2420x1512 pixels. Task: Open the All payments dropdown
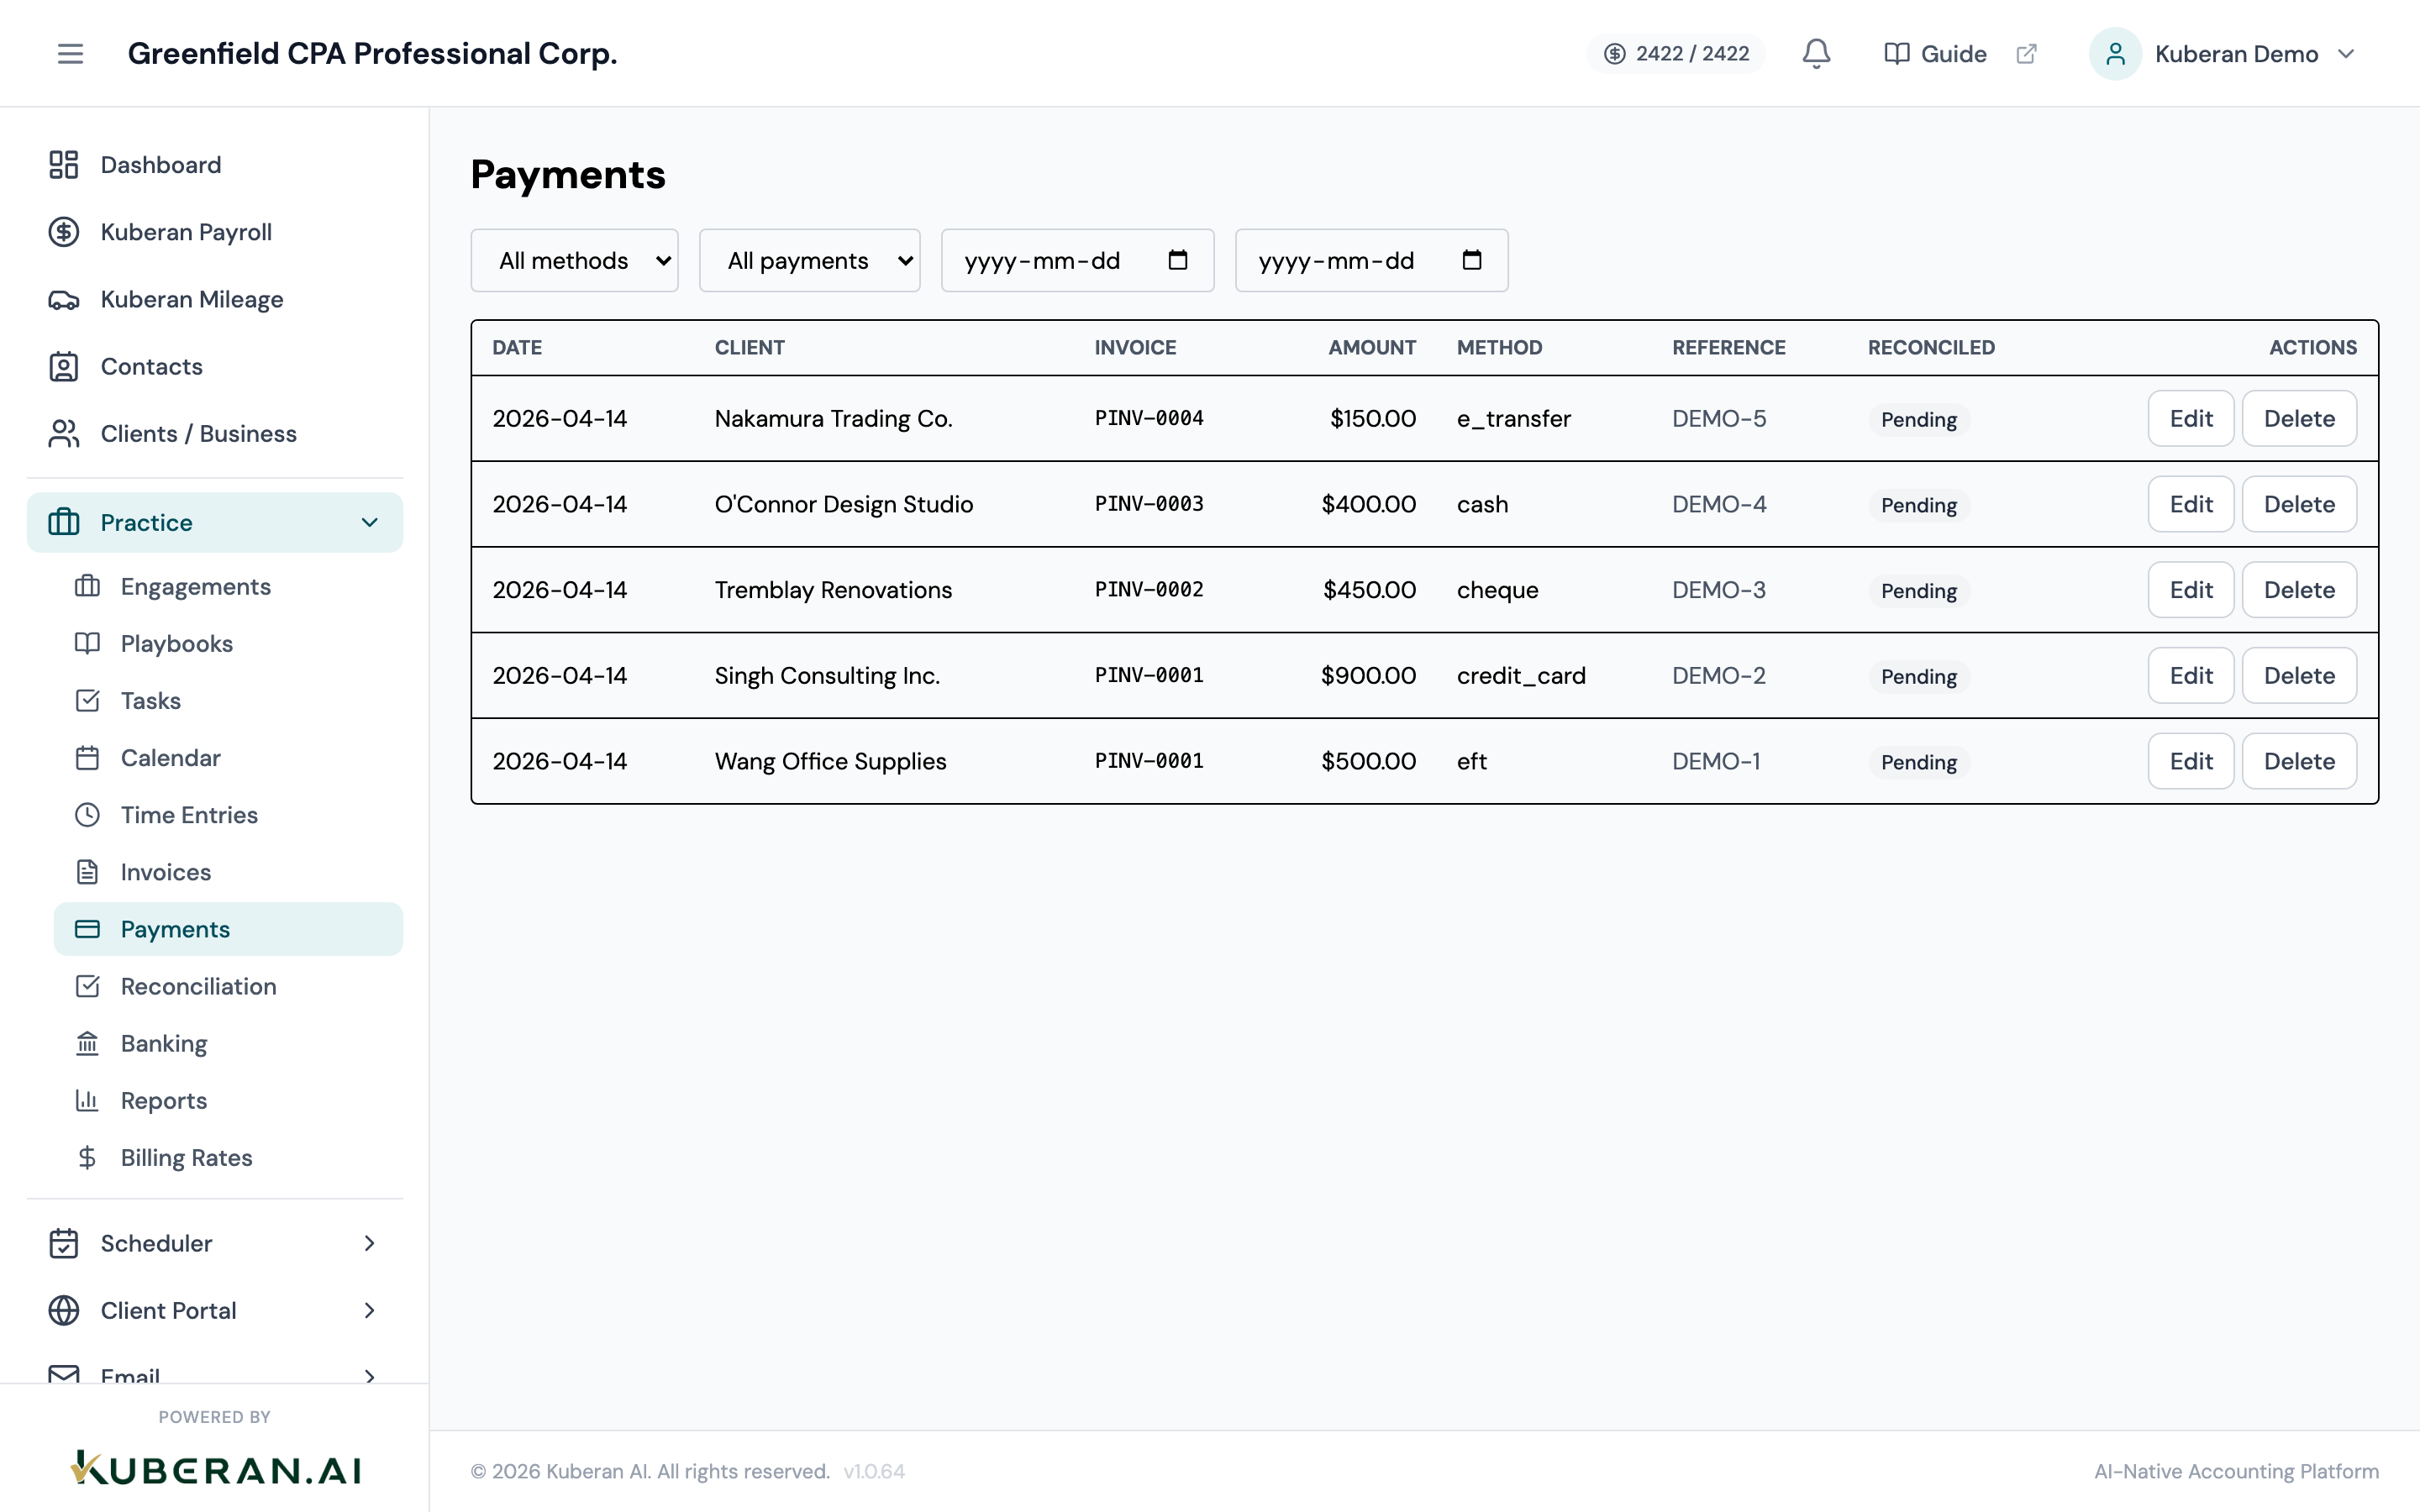809,260
